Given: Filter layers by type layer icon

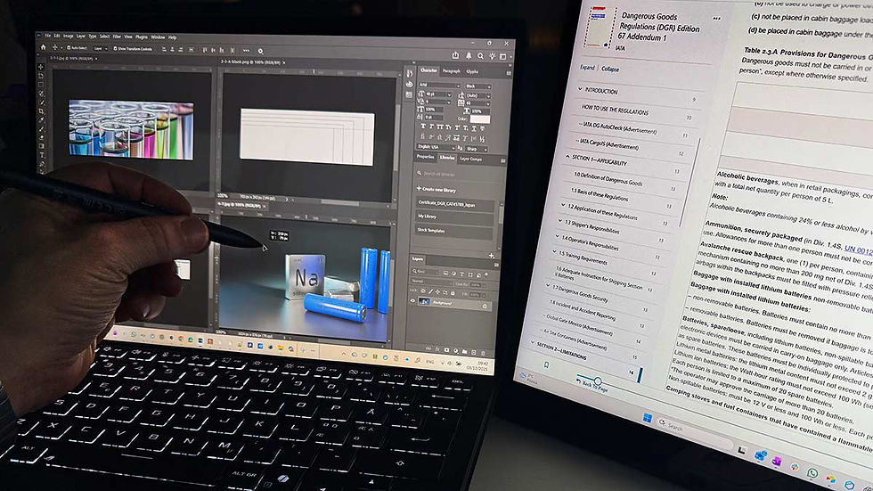Looking at the screenshot, I should click(x=462, y=274).
